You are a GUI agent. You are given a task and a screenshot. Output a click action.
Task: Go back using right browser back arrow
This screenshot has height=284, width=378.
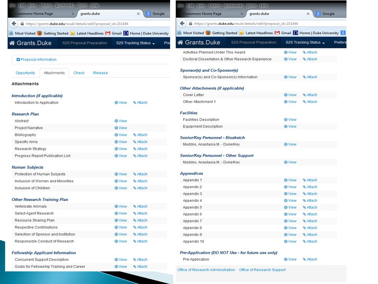click(182, 23)
